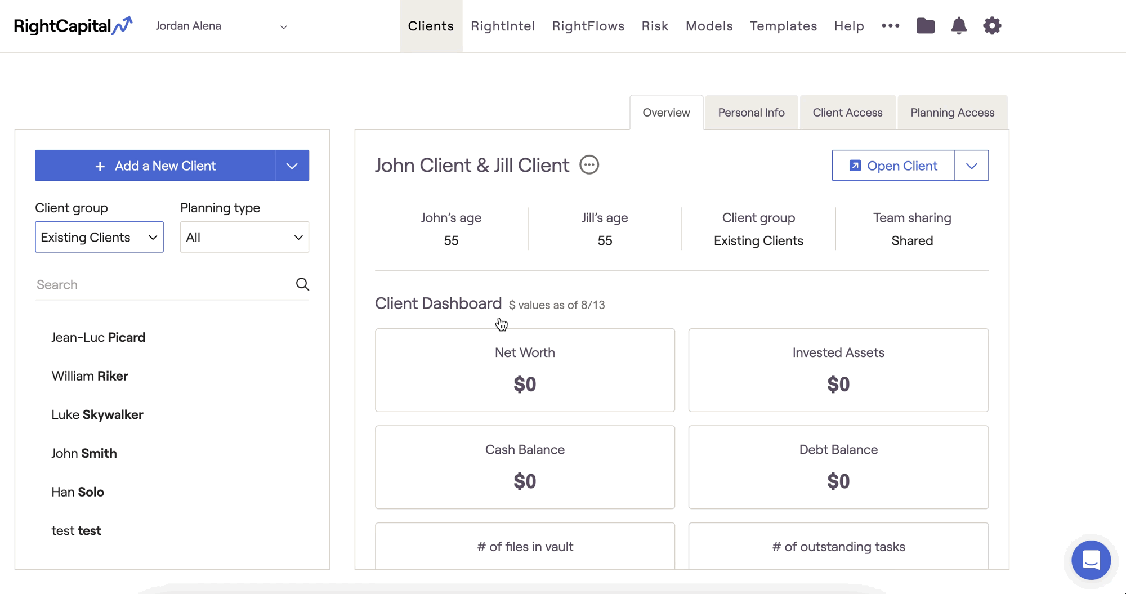The width and height of the screenshot is (1126, 594).
Task: Click the Team sharing Shared value
Action: (912, 241)
